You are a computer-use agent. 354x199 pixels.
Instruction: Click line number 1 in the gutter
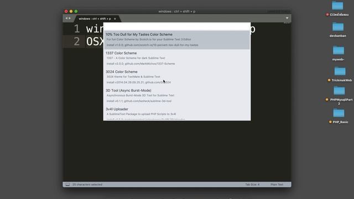[77, 29]
